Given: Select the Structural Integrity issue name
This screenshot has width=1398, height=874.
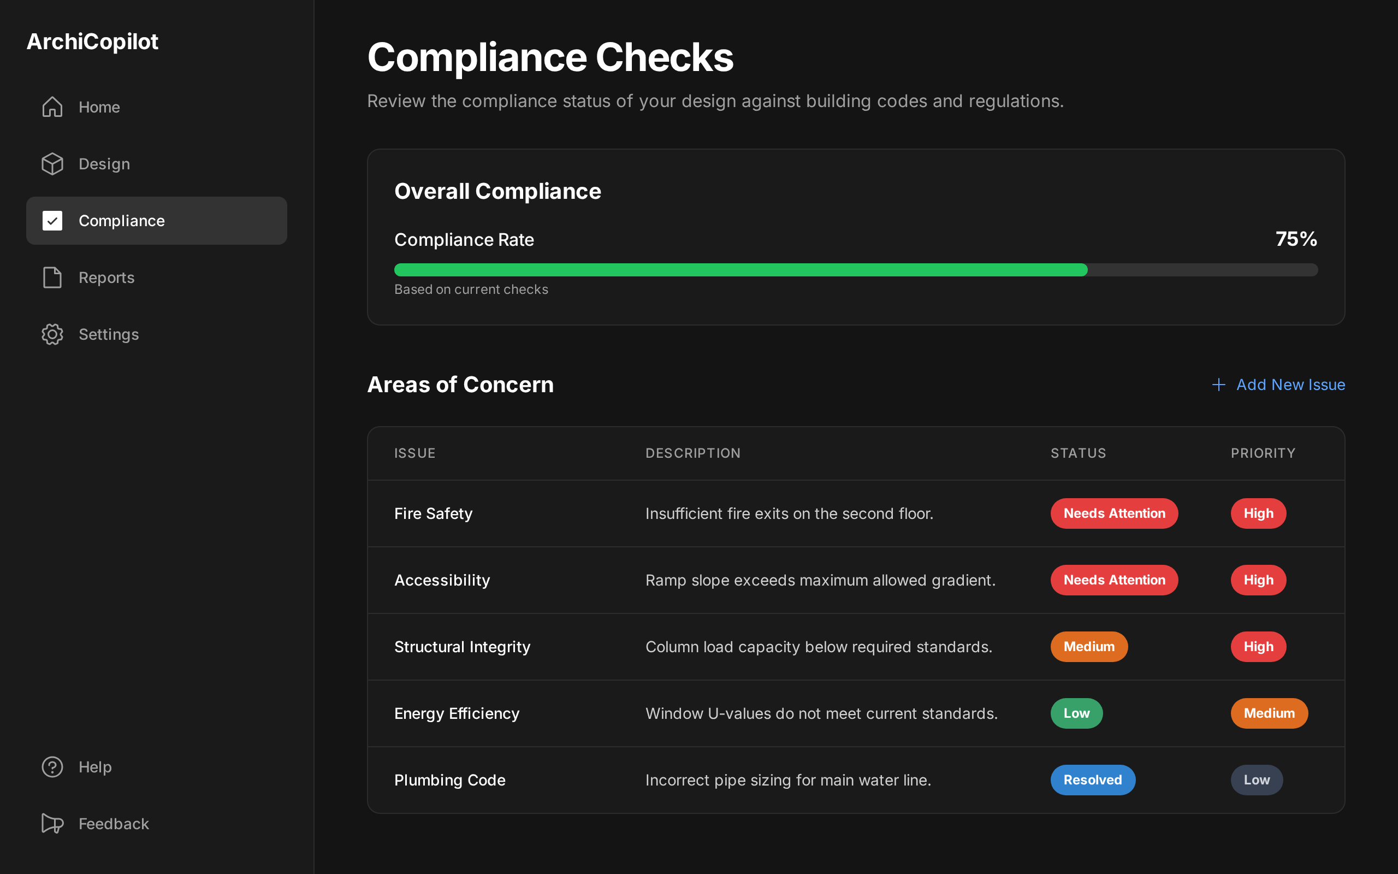Looking at the screenshot, I should [462, 647].
